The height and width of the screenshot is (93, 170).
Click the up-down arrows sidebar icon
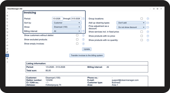pos(7,22)
